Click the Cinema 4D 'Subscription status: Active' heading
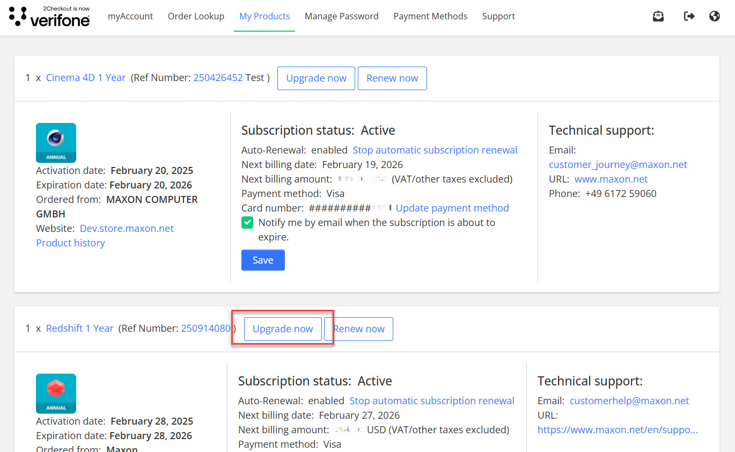735x452 pixels. pos(318,130)
